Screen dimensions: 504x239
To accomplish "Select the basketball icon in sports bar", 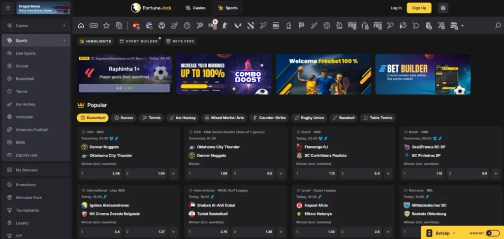I will (x=187, y=26).
